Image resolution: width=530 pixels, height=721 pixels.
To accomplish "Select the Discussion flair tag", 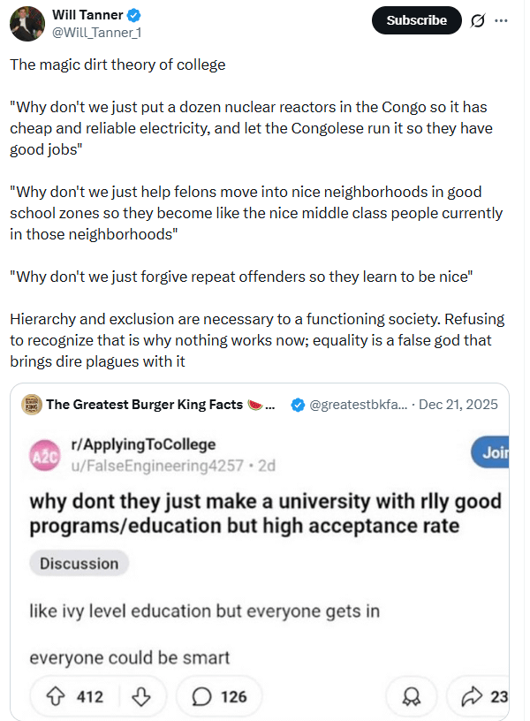I will pyautogui.click(x=79, y=563).
